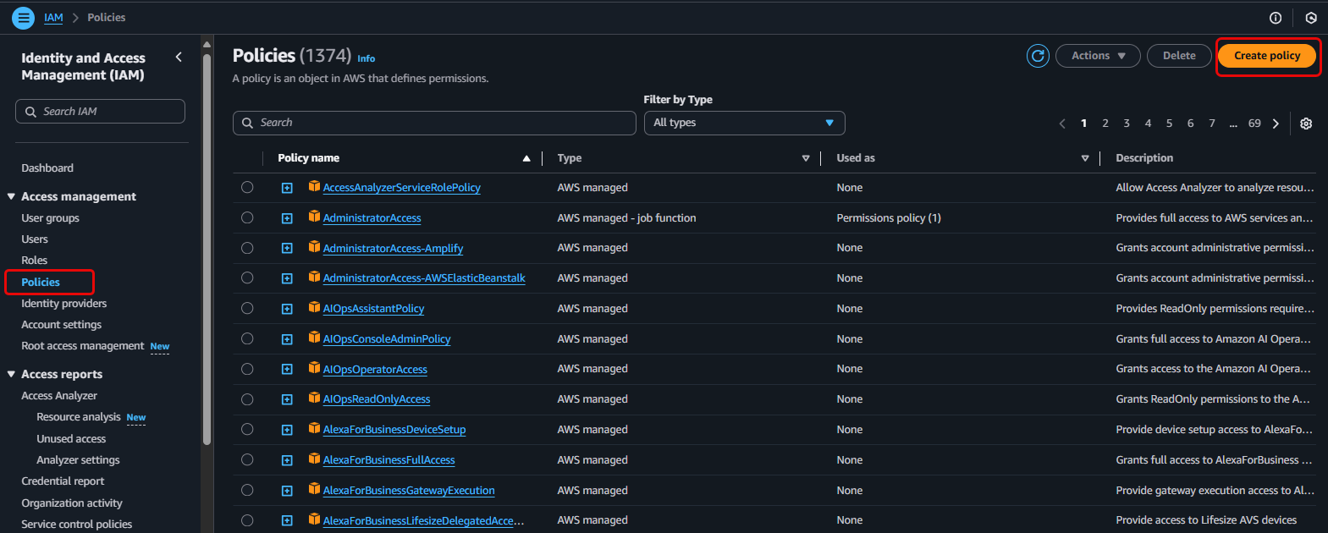Viewport: 1328px width, 533px height.
Task: Open the Filter by Type dropdown
Action: click(x=744, y=123)
